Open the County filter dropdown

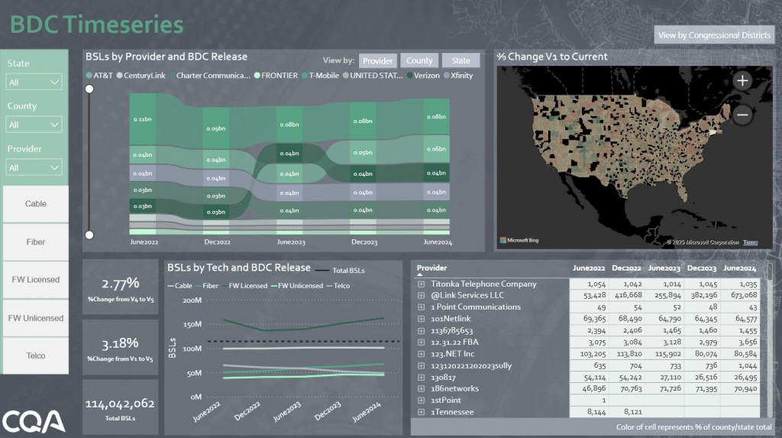tap(34, 125)
